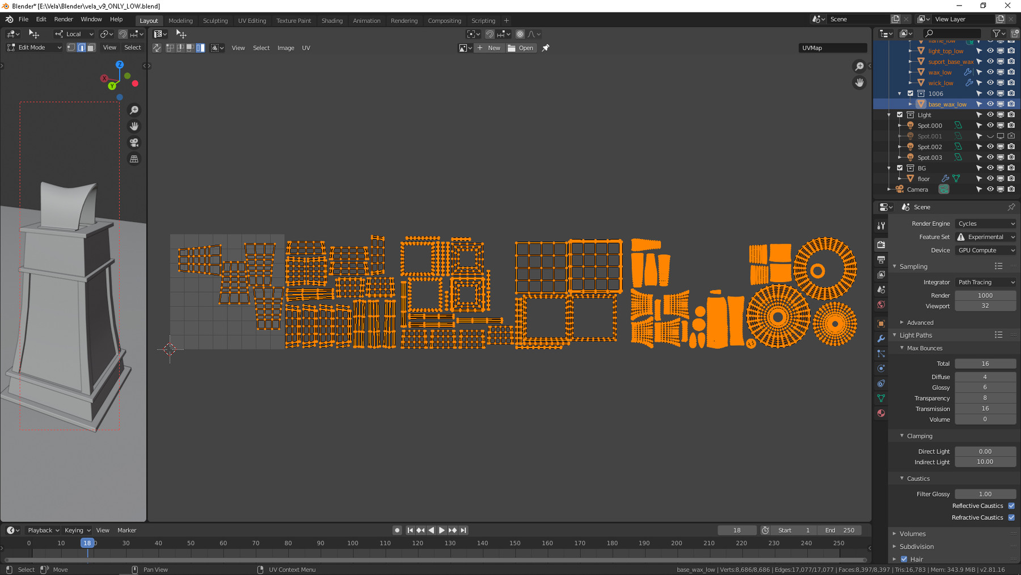Pin the image with the pin icon
Image resolution: width=1021 pixels, height=575 pixels.
click(546, 48)
